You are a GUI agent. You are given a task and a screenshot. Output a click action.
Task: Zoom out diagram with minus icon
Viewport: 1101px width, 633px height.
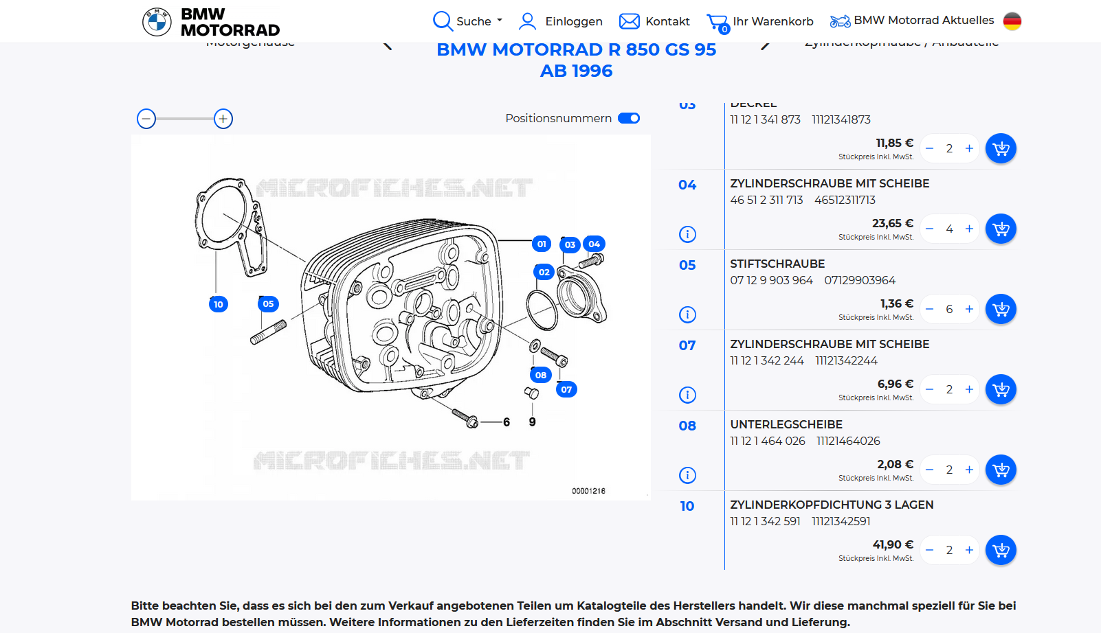146,119
